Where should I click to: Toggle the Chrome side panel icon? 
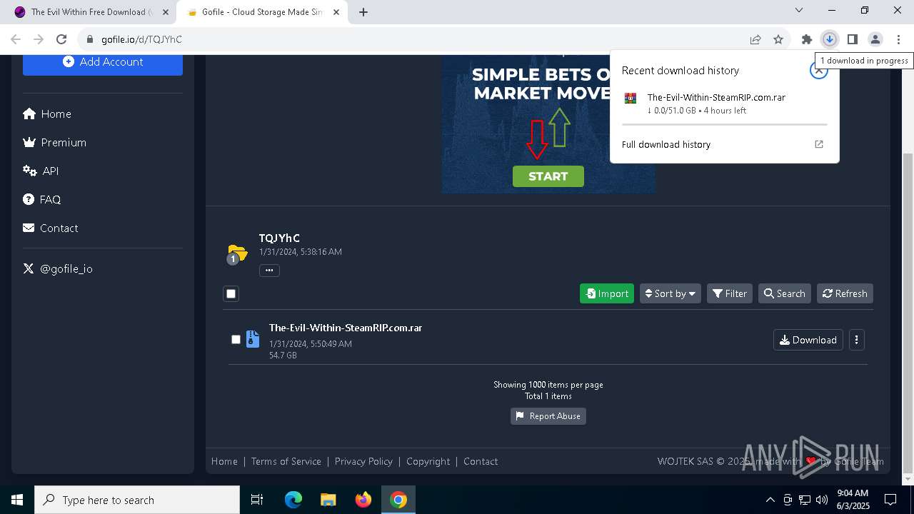click(x=853, y=39)
